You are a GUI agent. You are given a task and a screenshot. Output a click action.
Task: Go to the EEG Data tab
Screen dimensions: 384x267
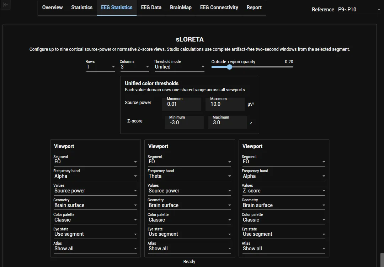tap(151, 7)
